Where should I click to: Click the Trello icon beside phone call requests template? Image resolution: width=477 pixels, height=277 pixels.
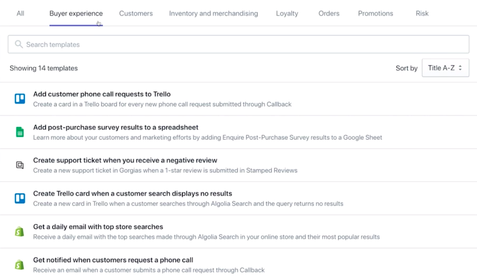[19, 98]
